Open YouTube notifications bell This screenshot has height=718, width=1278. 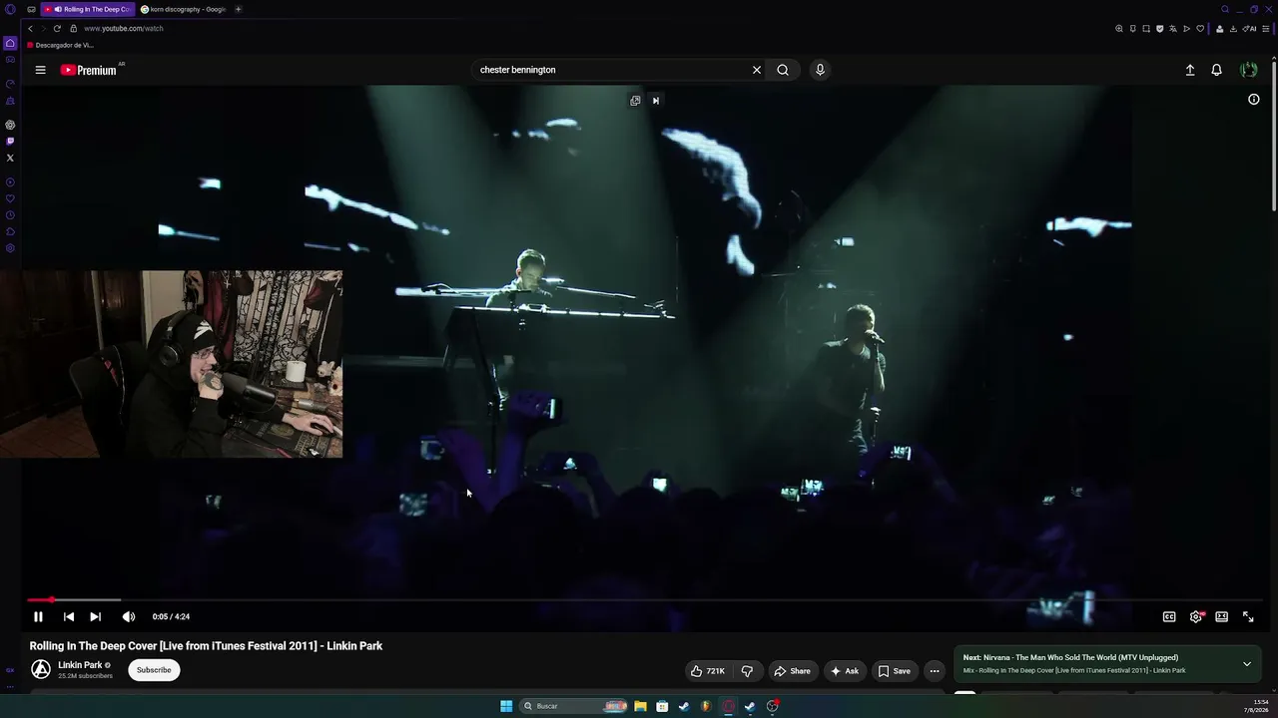1216,70
